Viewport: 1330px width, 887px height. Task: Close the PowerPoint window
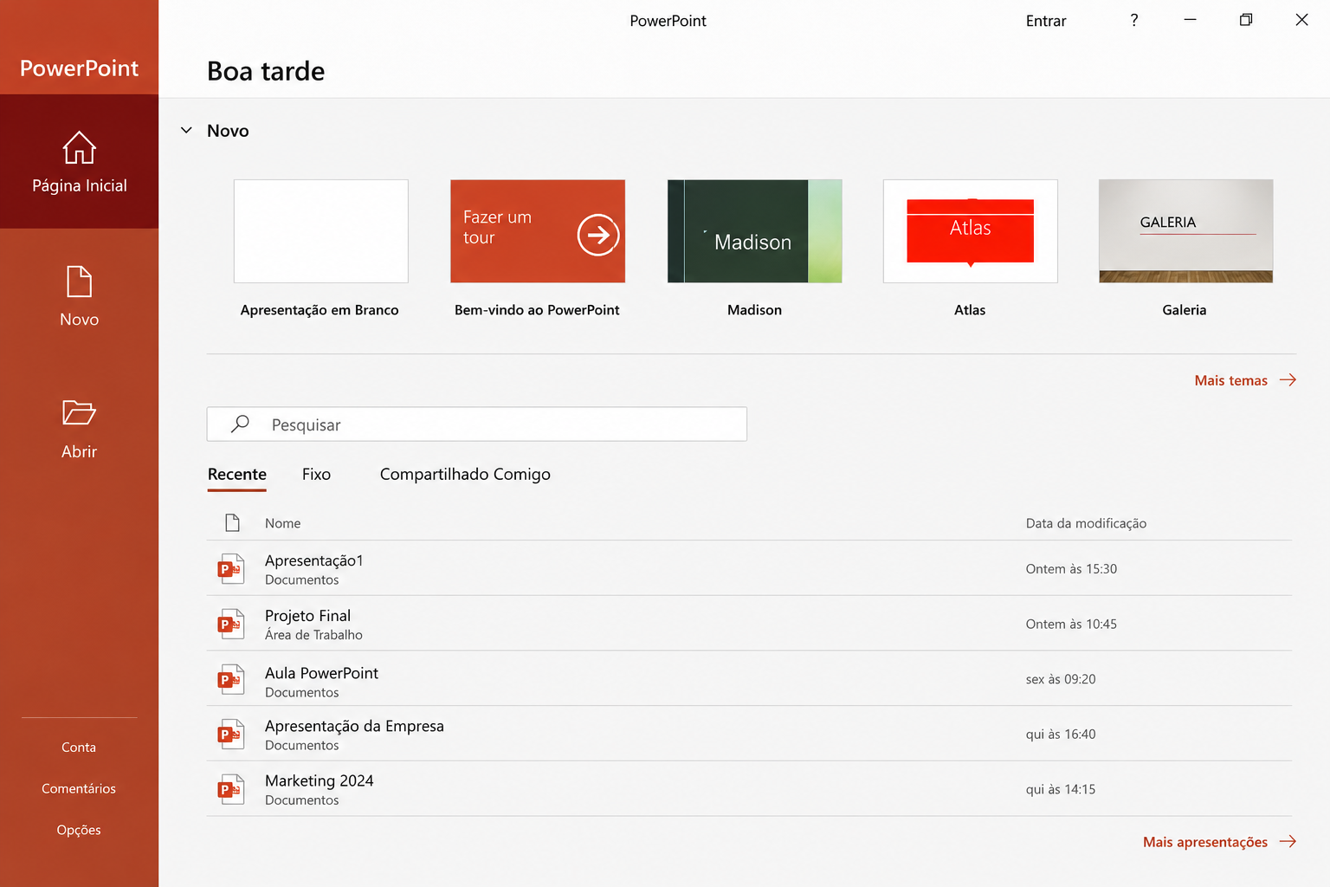pos(1301,20)
